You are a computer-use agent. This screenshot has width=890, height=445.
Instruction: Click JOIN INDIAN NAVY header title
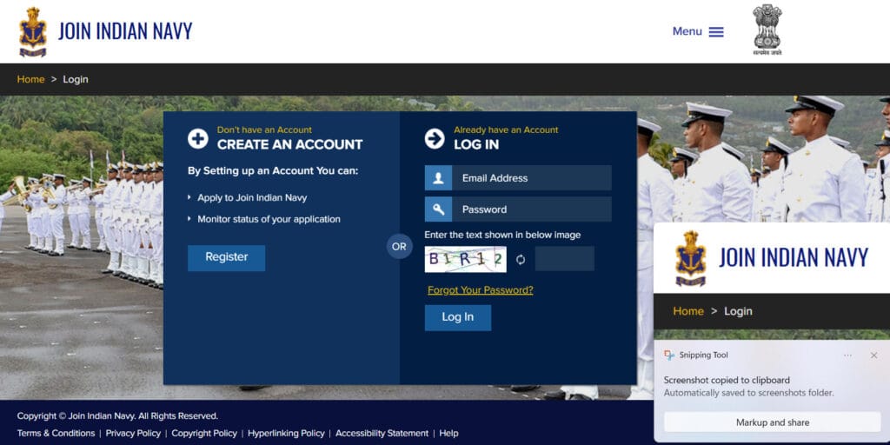pyautogui.click(x=125, y=31)
